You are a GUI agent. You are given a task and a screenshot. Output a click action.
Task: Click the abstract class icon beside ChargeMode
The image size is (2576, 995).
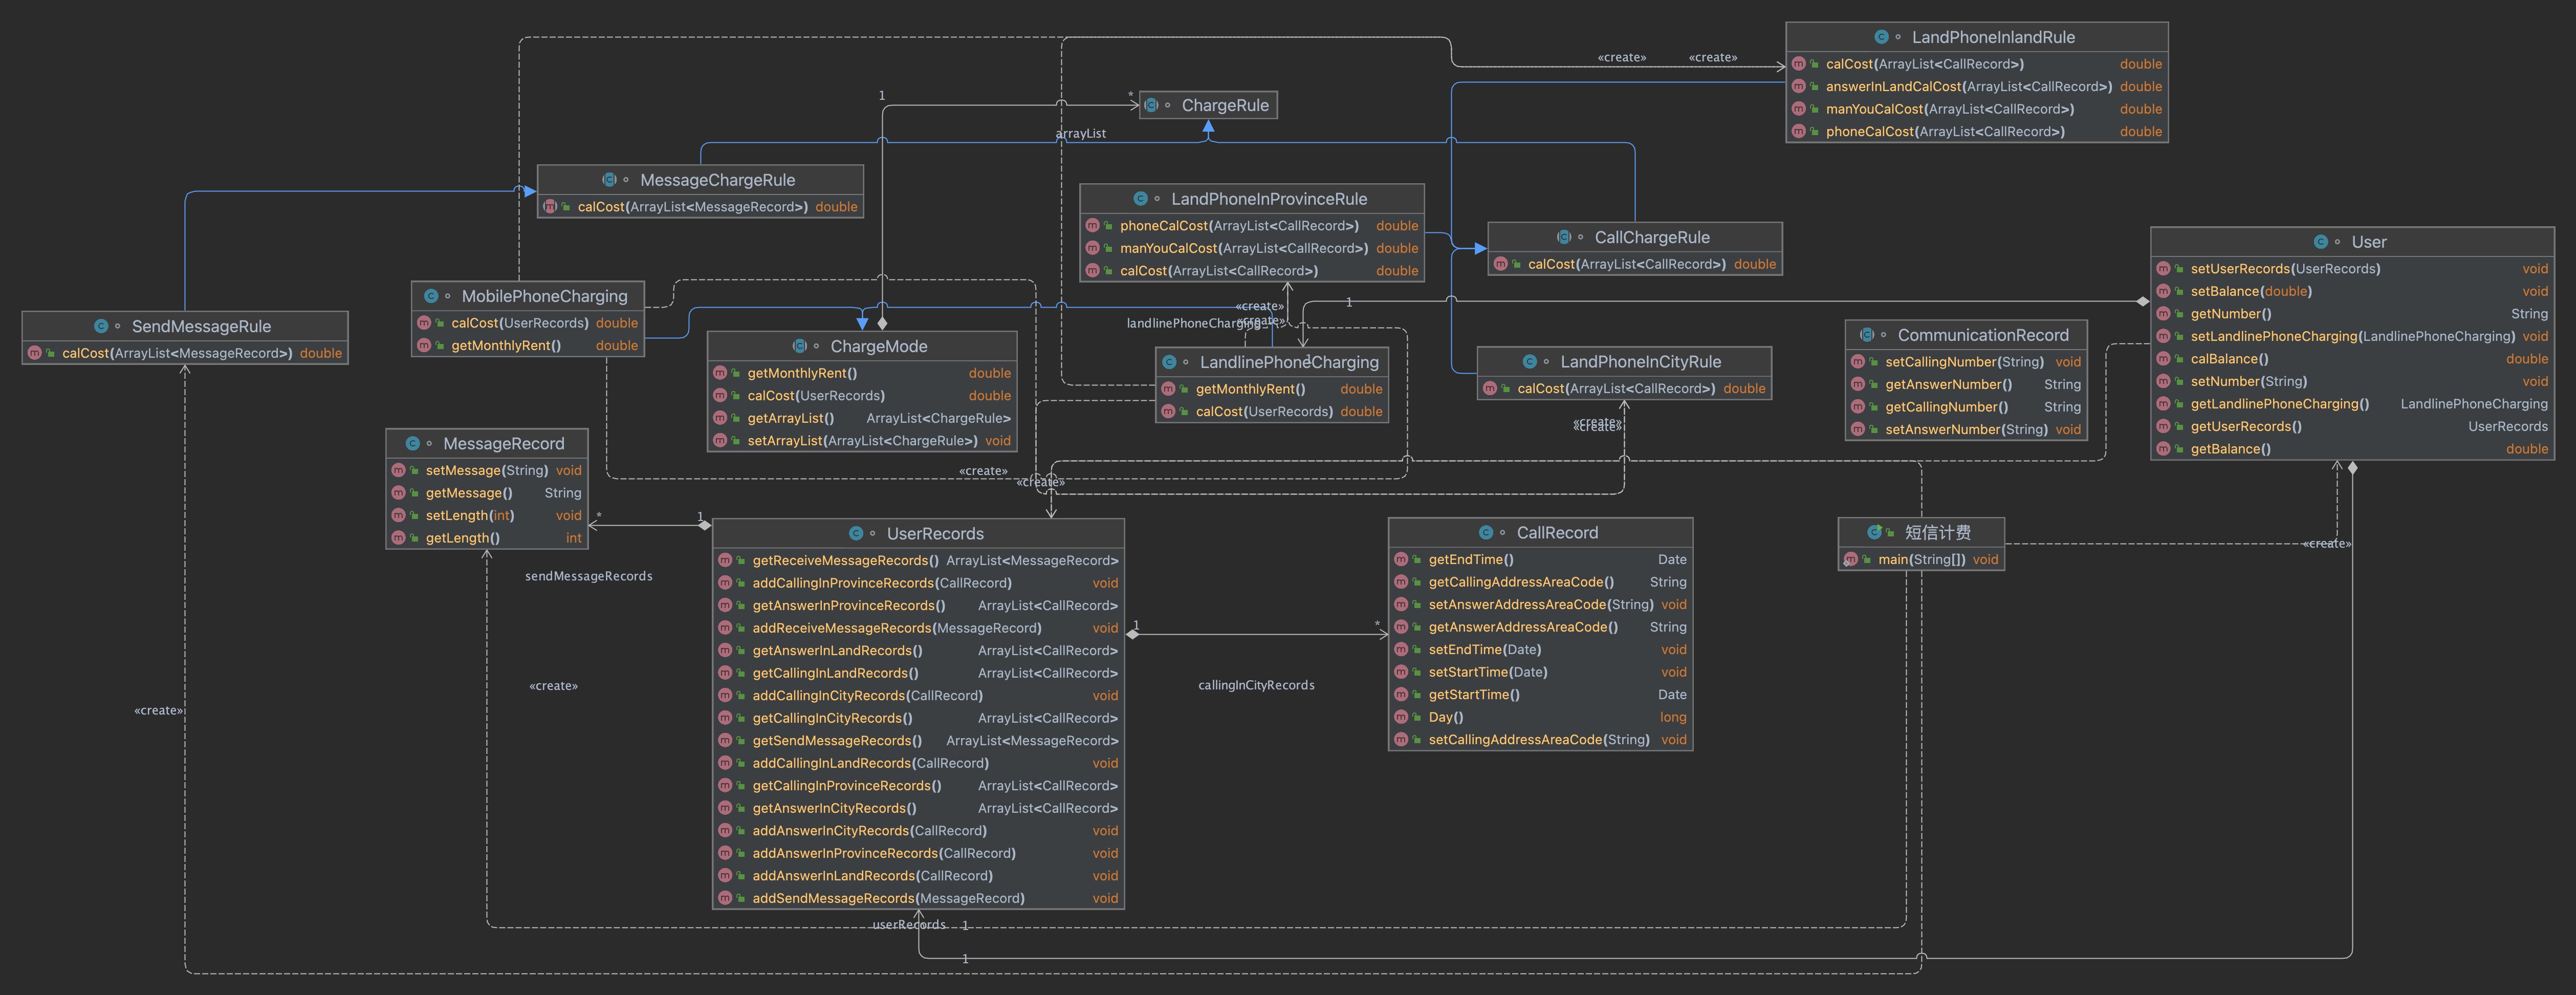click(x=800, y=346)
